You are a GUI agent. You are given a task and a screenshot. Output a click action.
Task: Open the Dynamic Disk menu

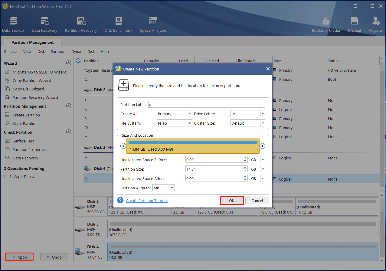pos(83,51)
